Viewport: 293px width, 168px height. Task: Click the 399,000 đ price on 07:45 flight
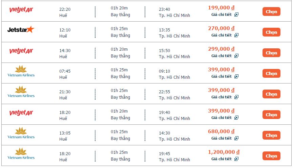(221, 70)
